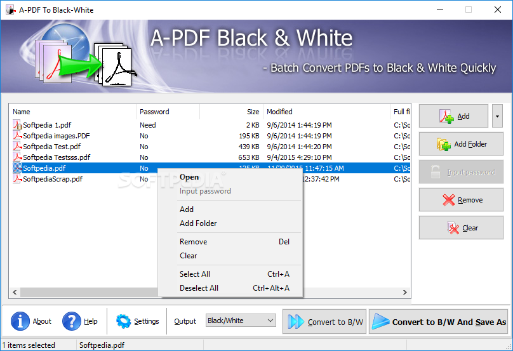
Task: Click the PDF icon of Softpedia Test.pdf
Action: click(x=17, y=146)
